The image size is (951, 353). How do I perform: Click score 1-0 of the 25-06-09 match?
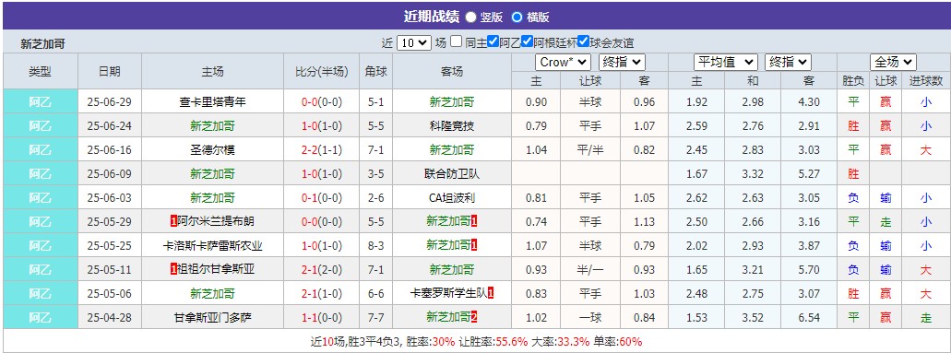tap(310, 174)
